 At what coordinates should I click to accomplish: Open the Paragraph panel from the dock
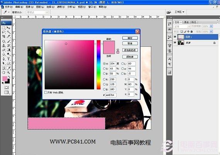(x=169, y=64)
